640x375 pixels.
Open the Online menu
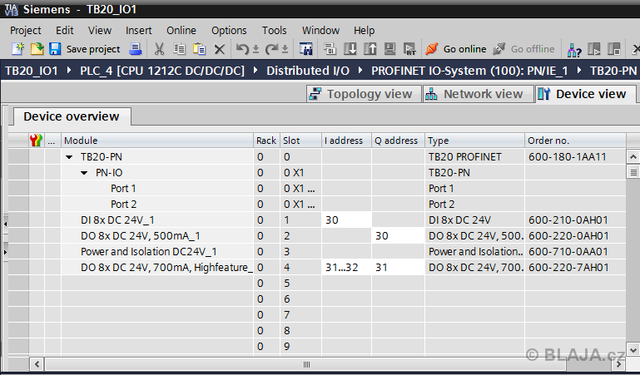181,31
